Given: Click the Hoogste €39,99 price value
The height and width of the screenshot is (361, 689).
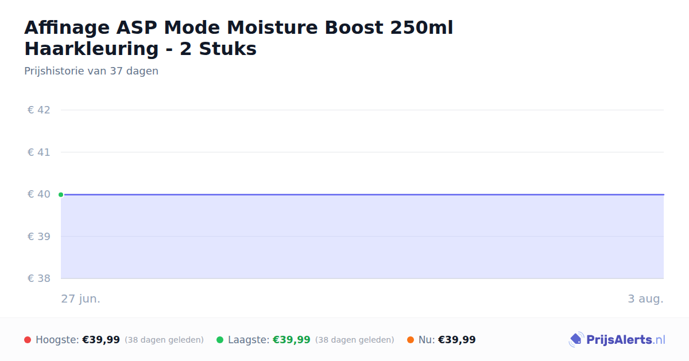Looking at the screenshot, I should (x=101, y=340).
